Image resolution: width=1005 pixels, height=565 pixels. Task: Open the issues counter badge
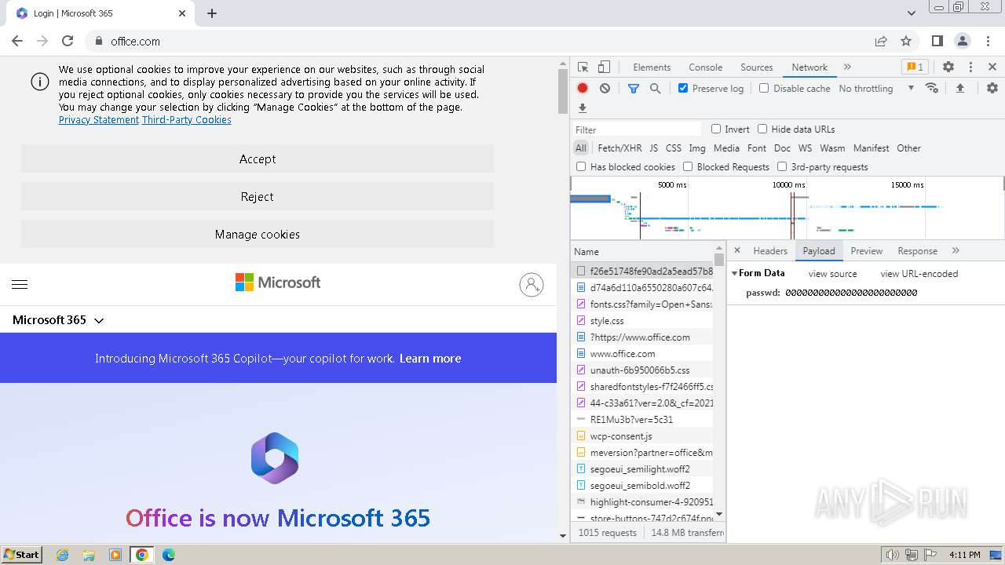(914, 67)
